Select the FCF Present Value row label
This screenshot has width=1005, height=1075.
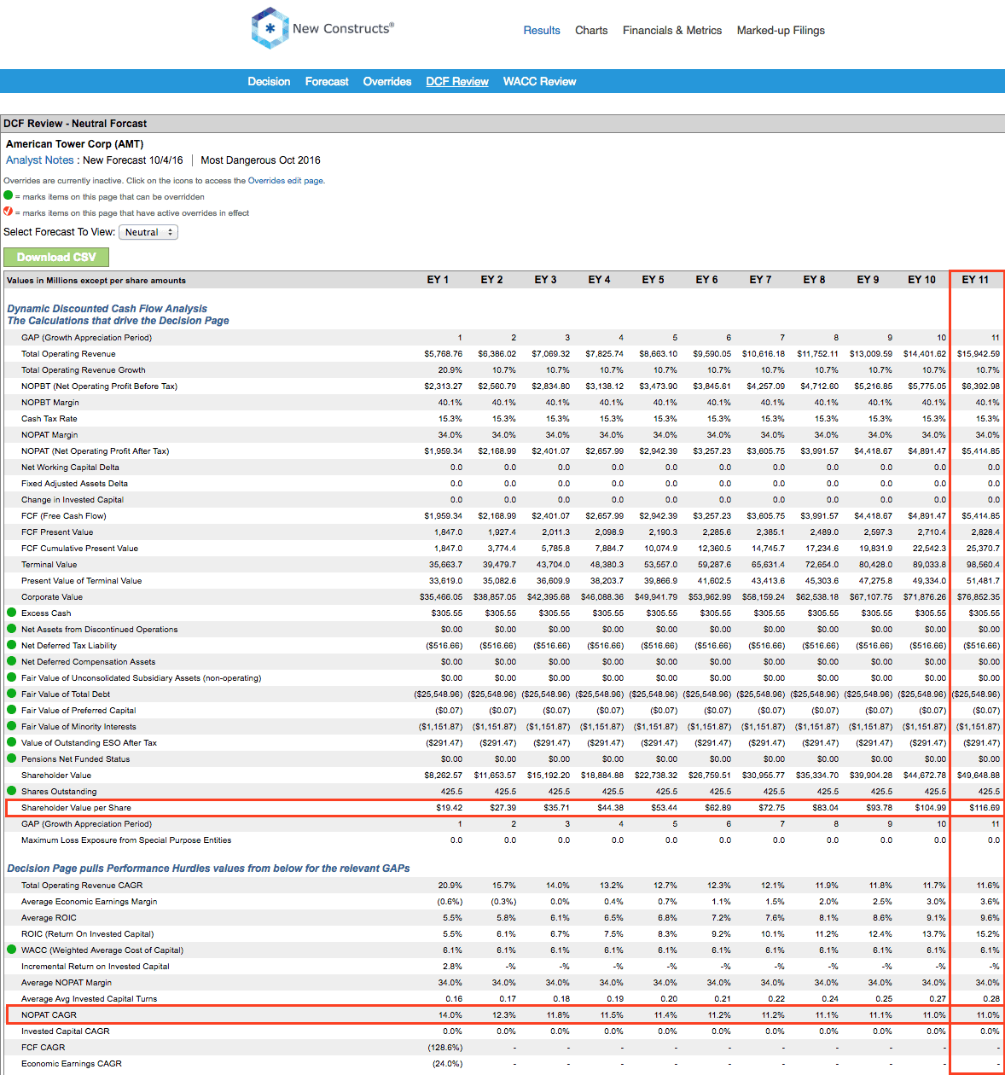[57, 532]
